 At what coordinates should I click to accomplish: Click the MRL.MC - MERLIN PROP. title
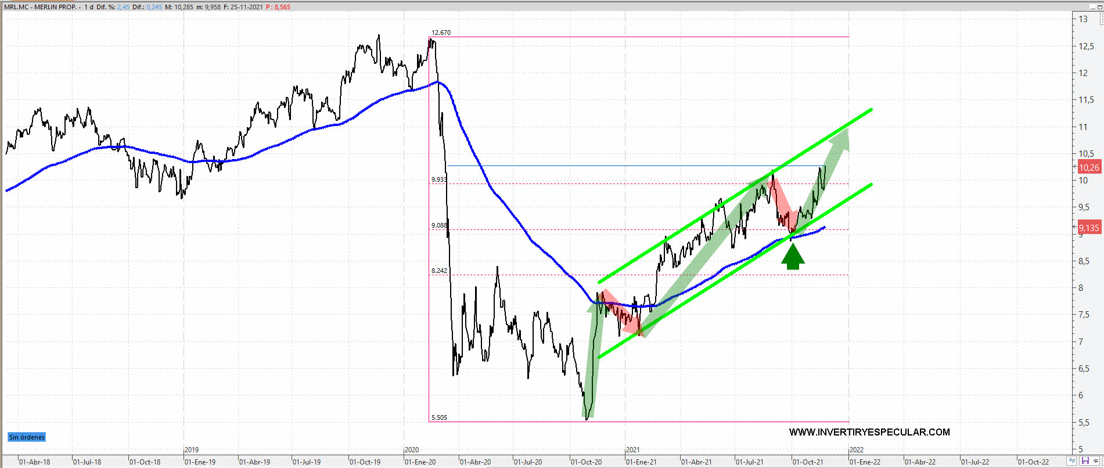39,7
